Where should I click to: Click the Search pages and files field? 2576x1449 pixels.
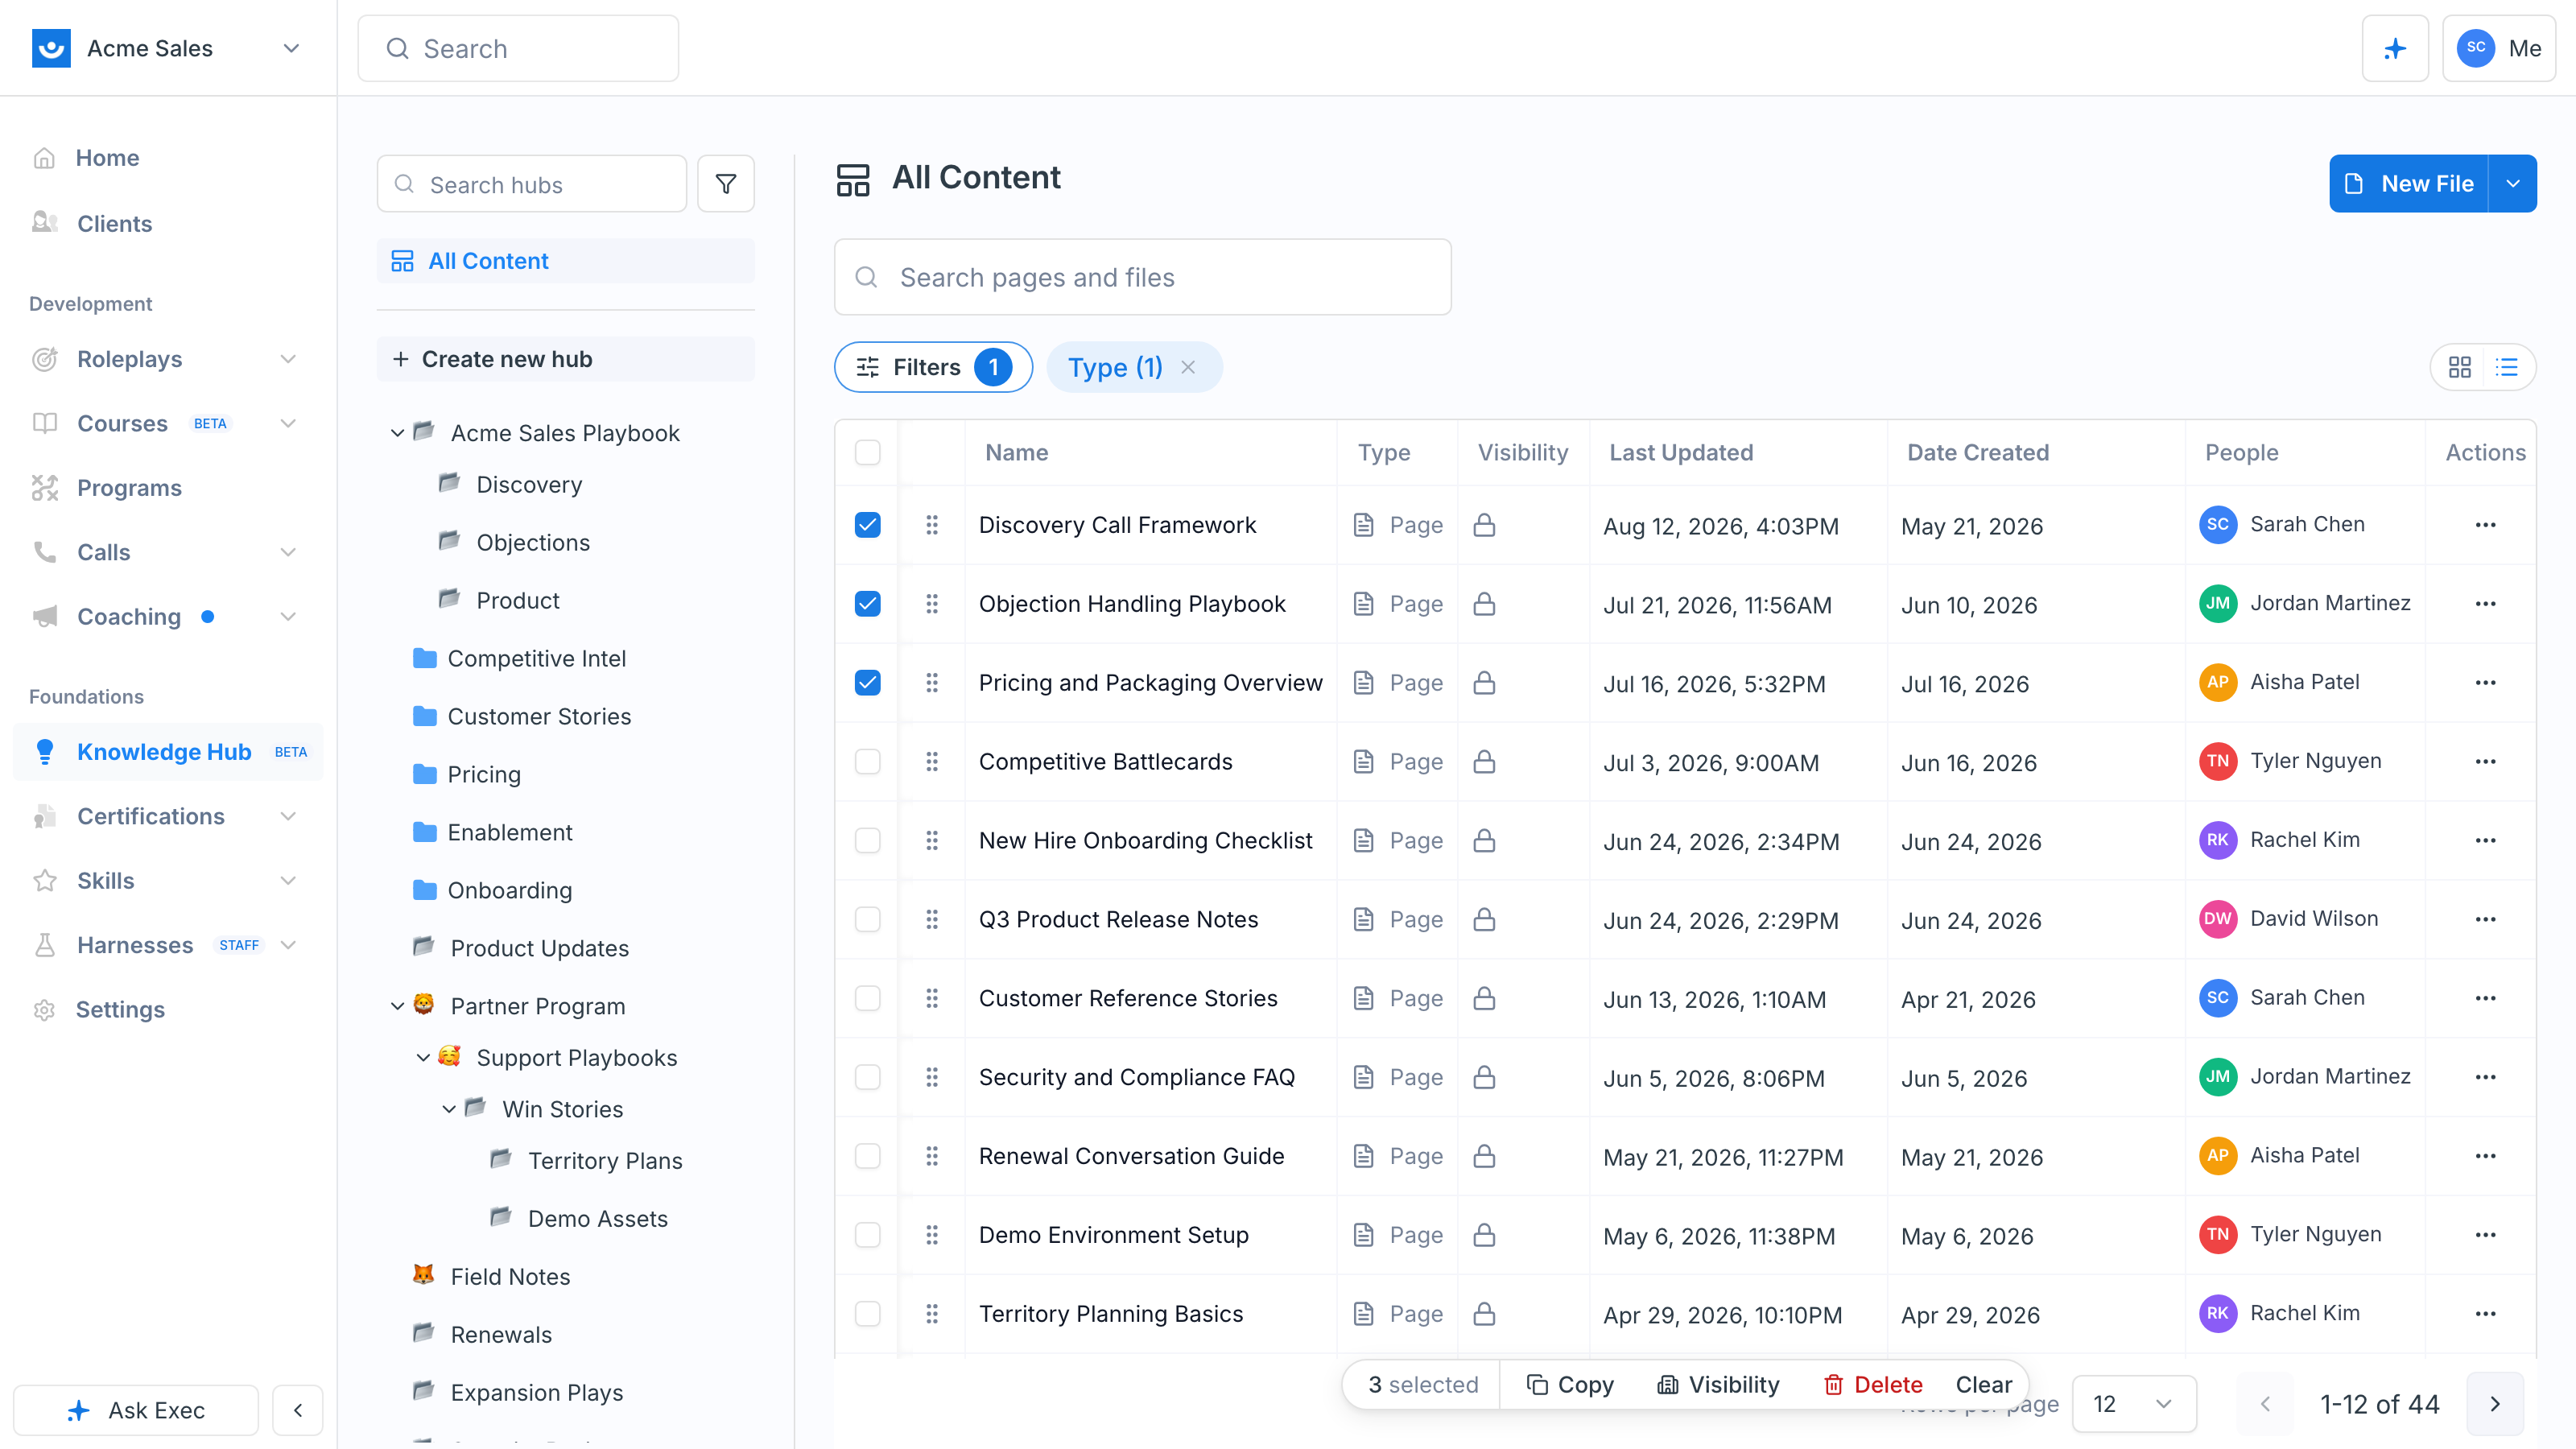[1142, 277]
